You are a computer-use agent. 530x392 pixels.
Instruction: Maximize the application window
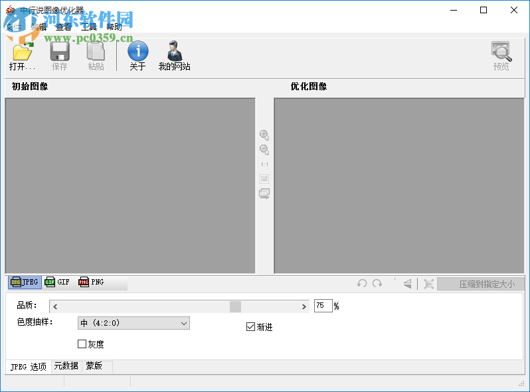click(x=484, y=10)
